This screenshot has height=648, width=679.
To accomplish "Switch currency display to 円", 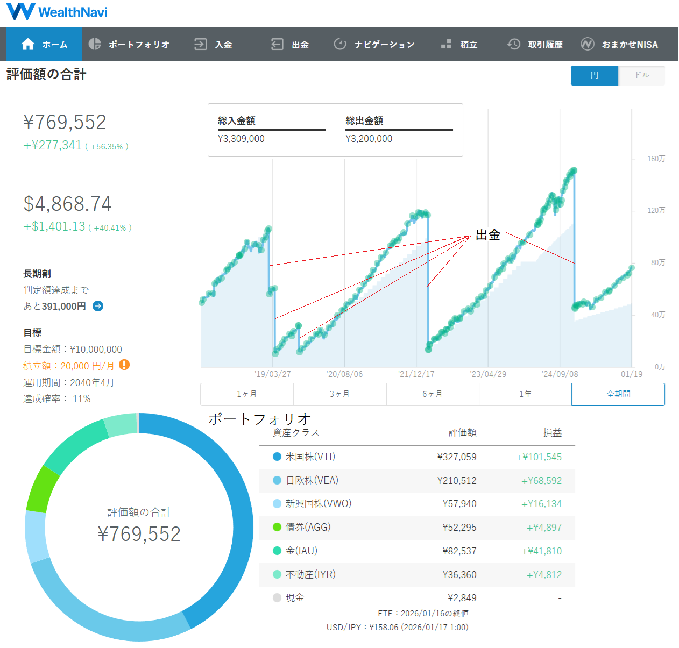I will pyautogui.click(x=595, y=75).
